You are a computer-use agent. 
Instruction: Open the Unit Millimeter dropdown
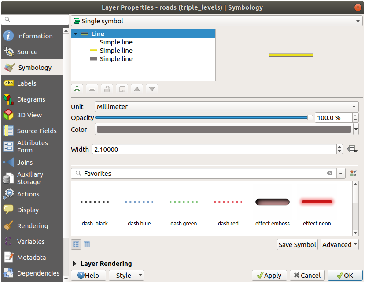[226, 107]
